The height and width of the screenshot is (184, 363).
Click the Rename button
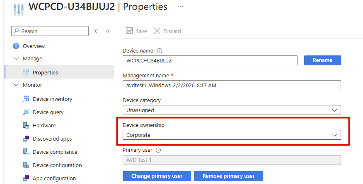[x=322, y=60]
